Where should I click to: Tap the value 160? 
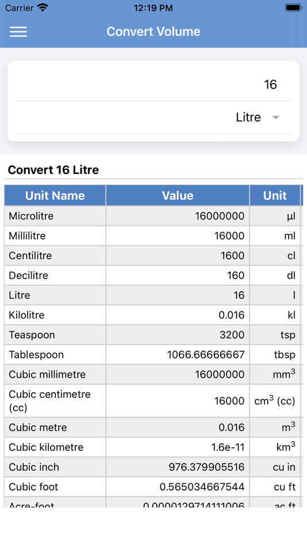pos(236,276)
